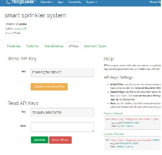Click the Create a Channel link
Image resolution: width=162 pixels, height=155 pixels.
click(x=113, y=113)
